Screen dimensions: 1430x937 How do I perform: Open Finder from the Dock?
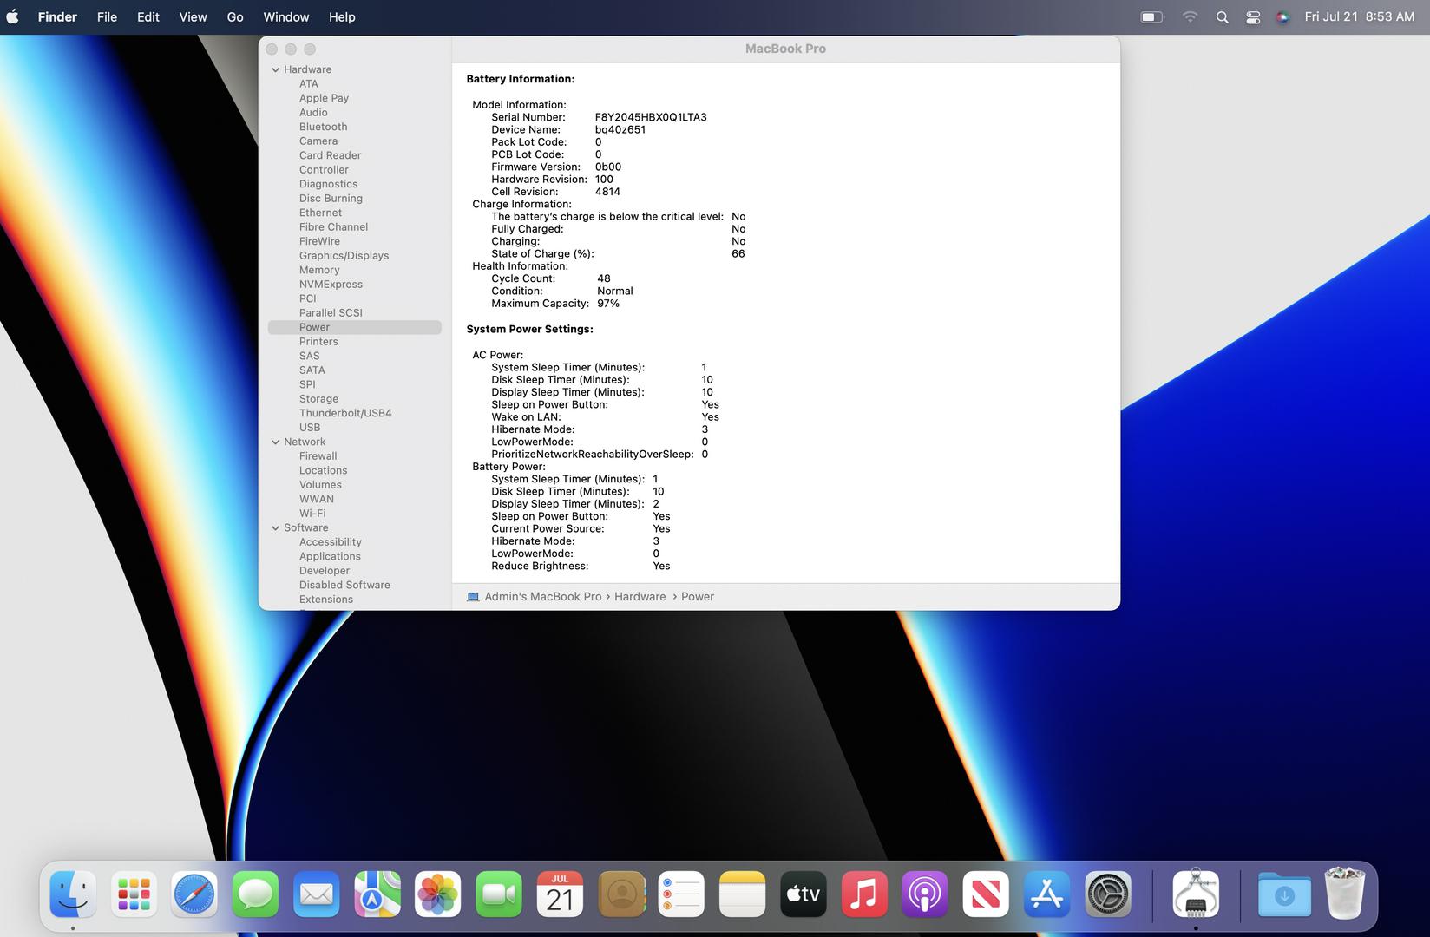(x=73, y=894)
